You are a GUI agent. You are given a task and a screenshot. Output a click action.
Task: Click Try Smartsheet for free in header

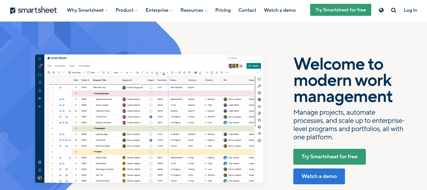(x=341, y=10)
